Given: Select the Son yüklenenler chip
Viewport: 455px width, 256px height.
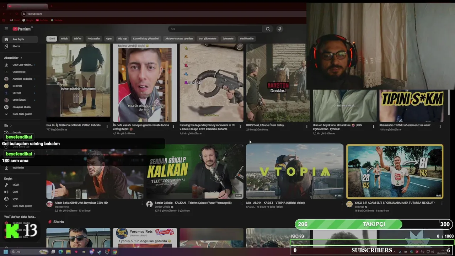Looking at the screenshot, I should (x=208, y=38).
